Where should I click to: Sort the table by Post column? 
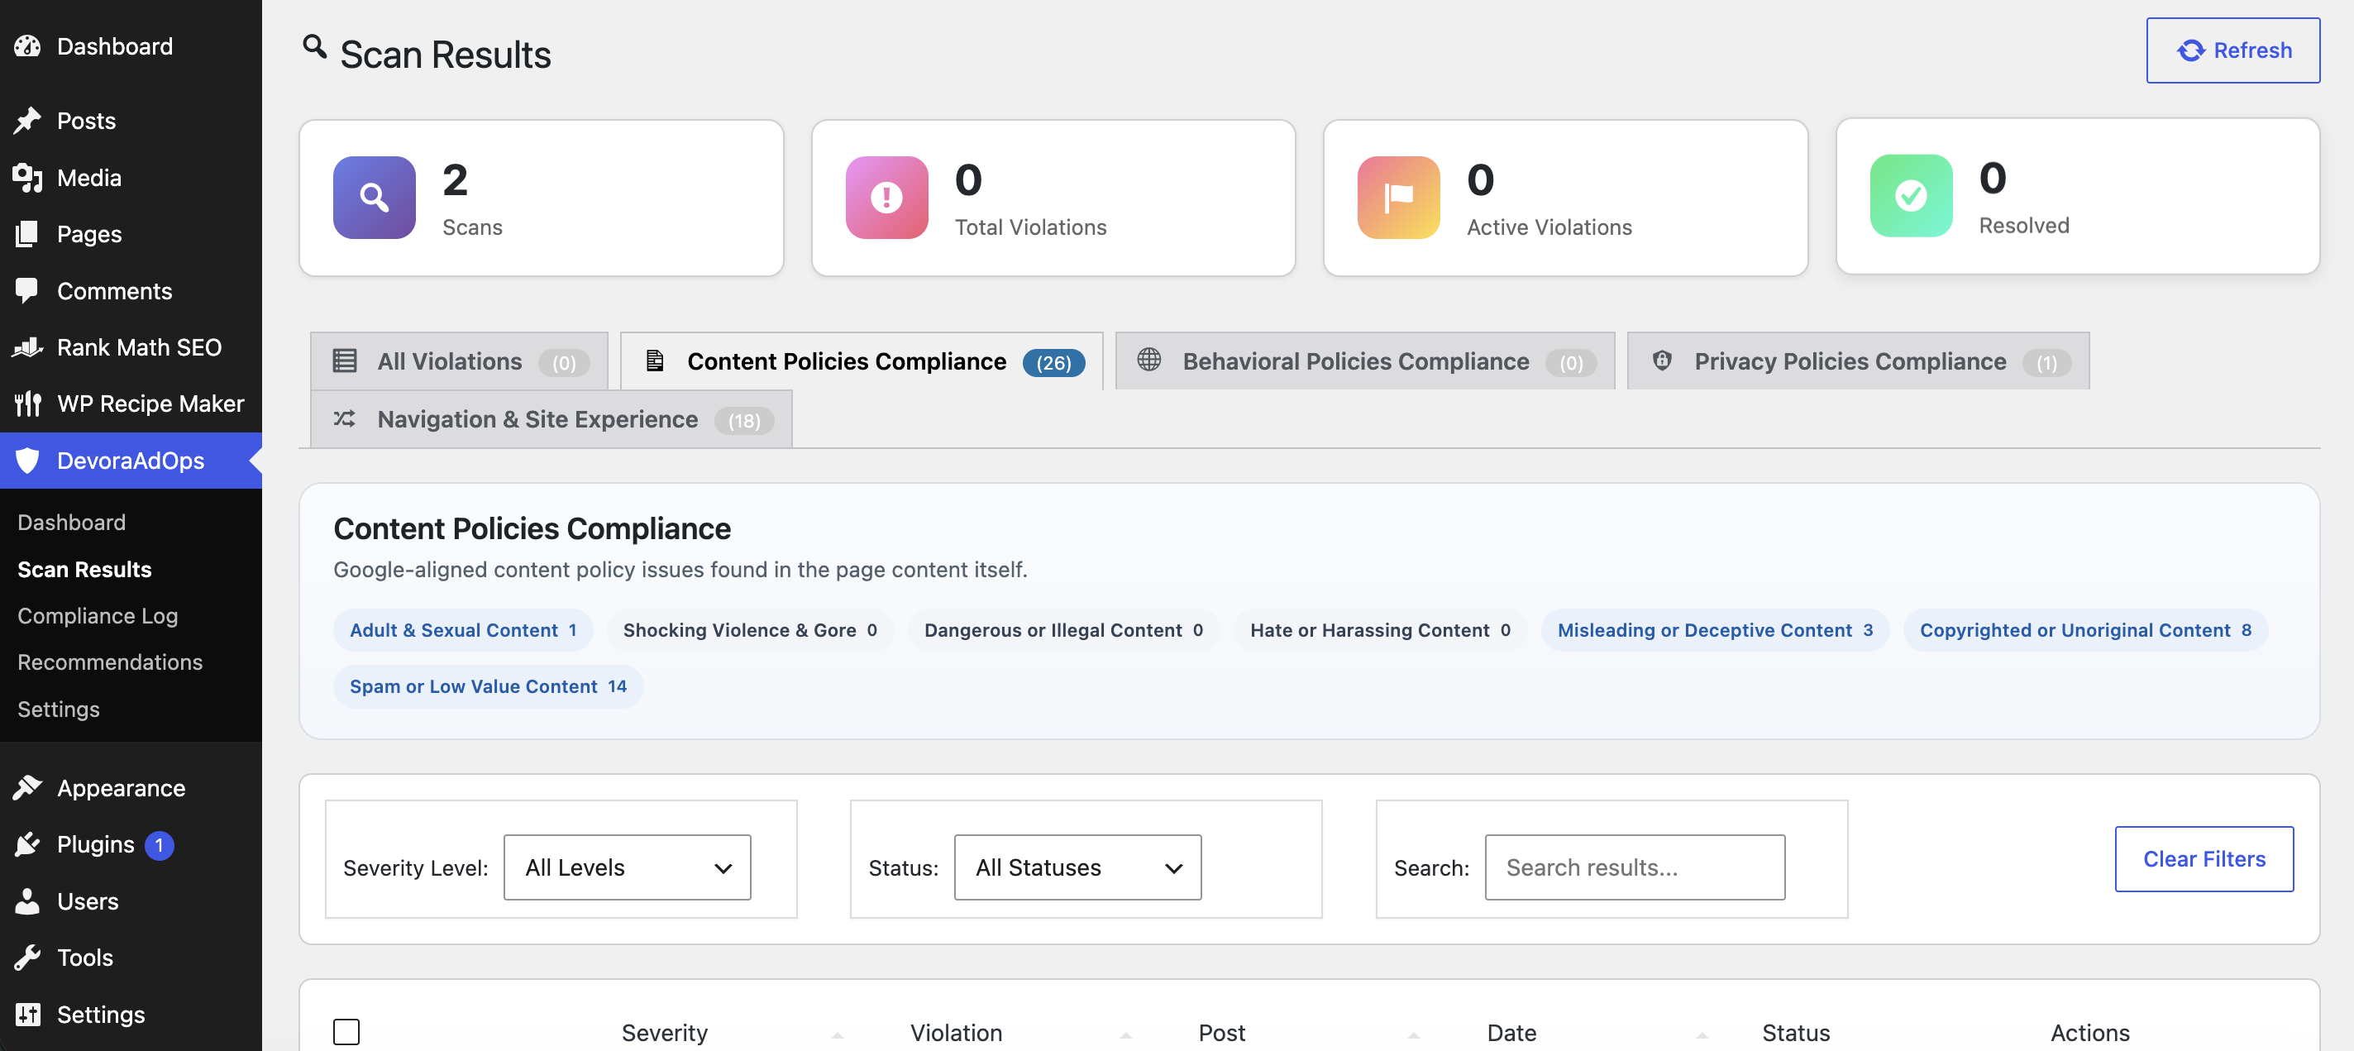pos(1221,1033)
